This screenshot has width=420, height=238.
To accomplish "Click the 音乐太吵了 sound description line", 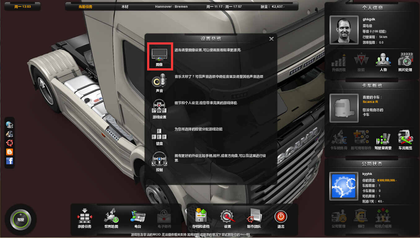I will click(219, 76).
